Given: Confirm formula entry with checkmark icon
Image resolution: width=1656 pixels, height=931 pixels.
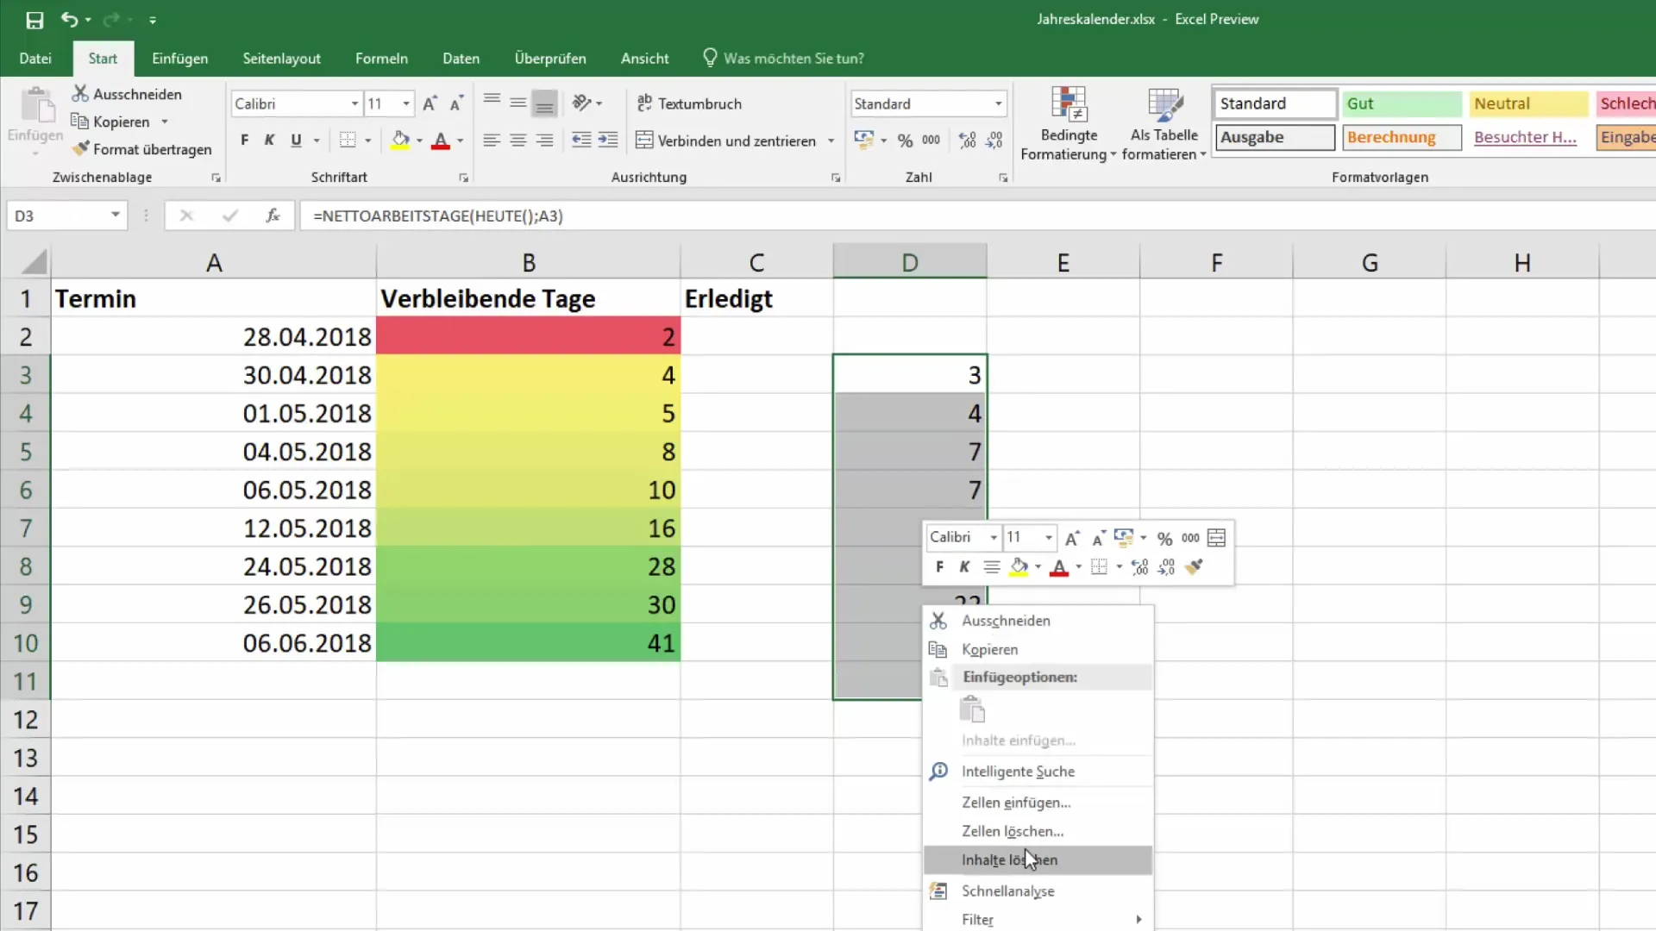Looking at the screenshot, I should (229, 216).
